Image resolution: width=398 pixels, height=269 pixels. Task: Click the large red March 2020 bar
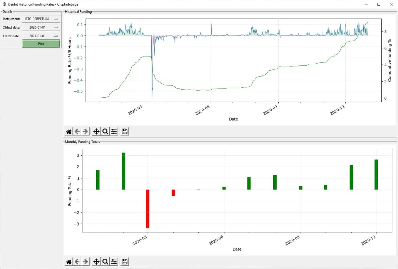coord(148,209)
